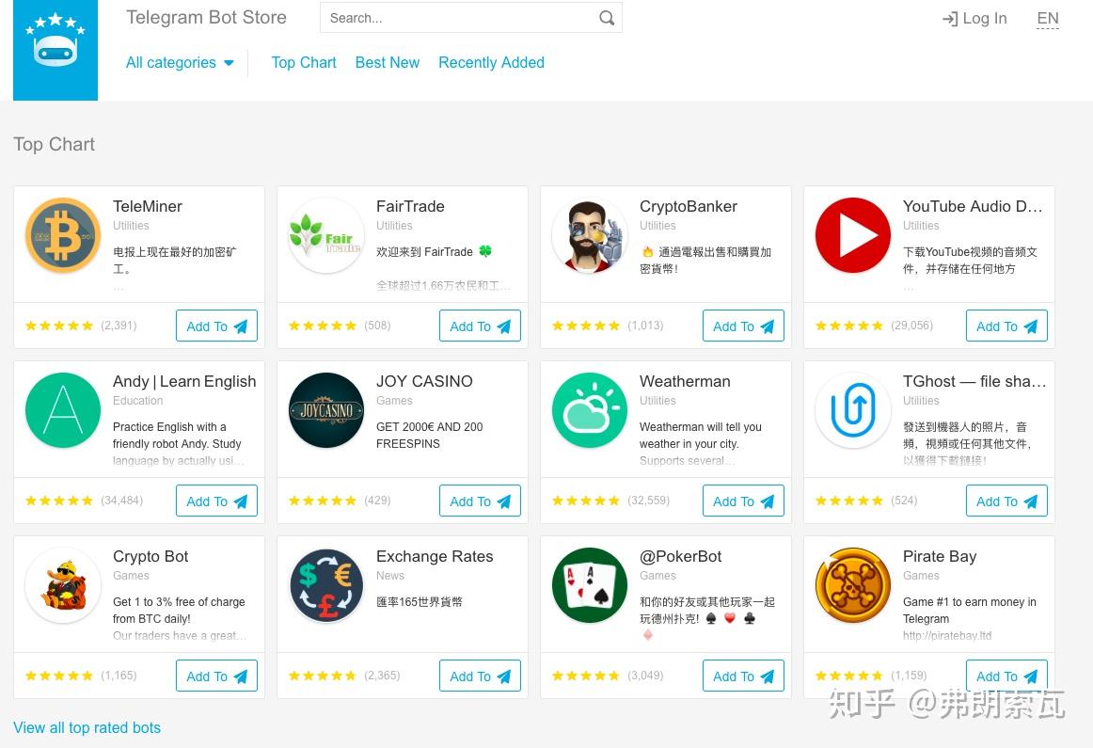1093x748 pixels.
Task: Open the JOY CASINO bot title
Action: [424, 381]
